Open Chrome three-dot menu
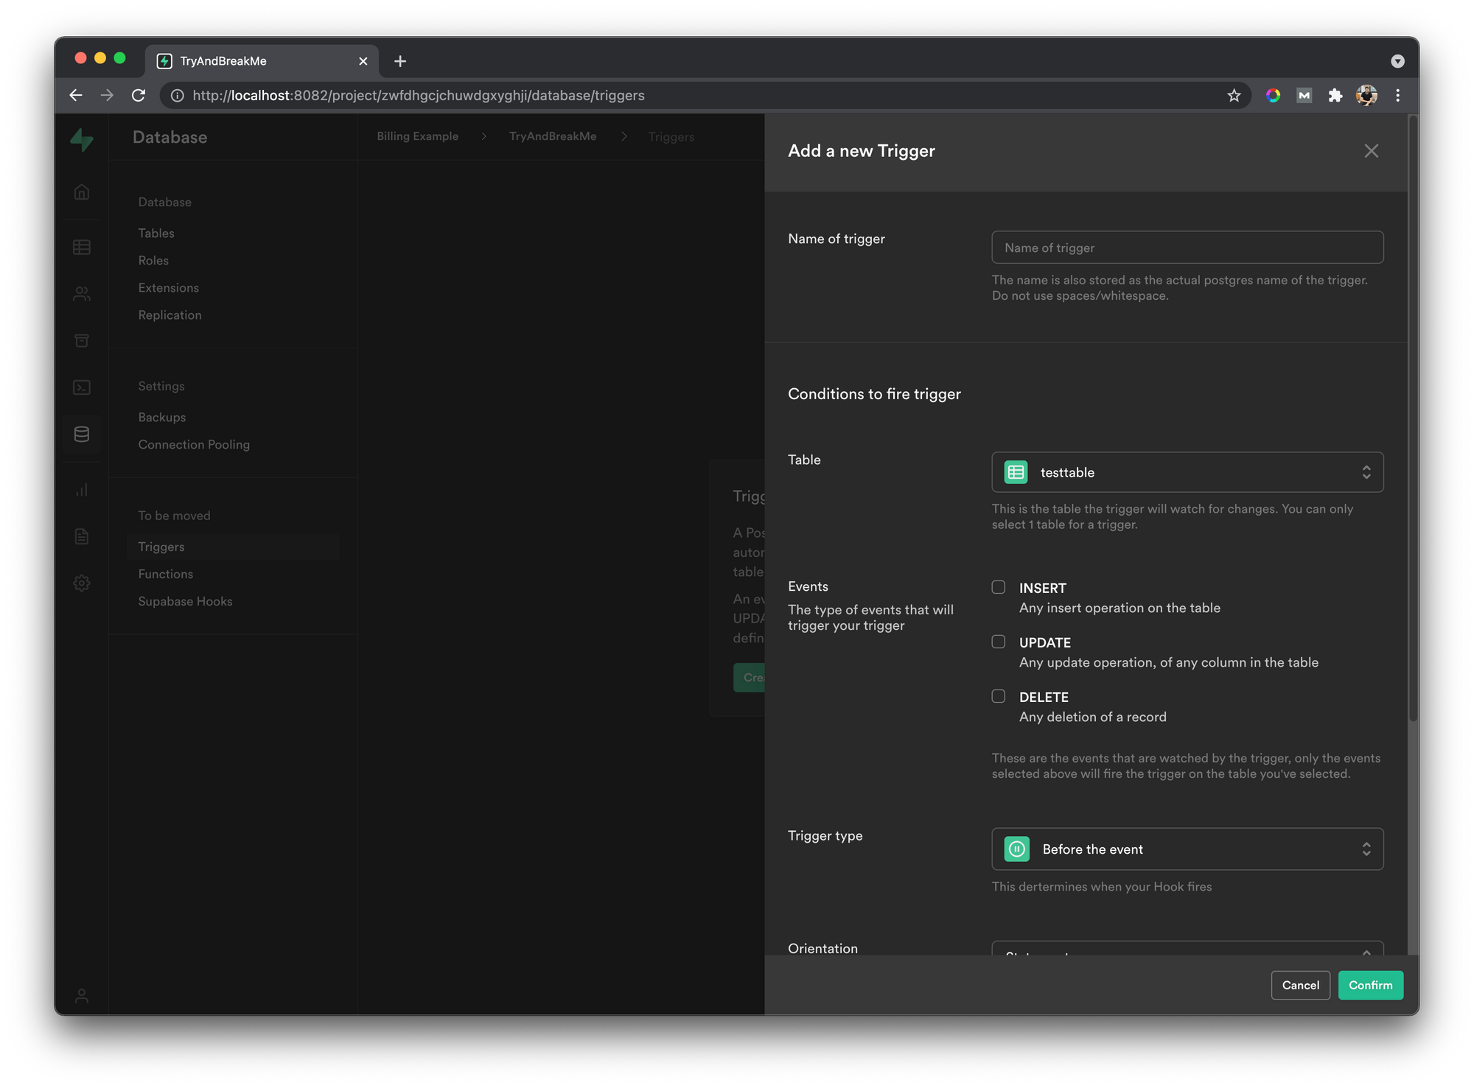This screenshot has width=1474, height=1088. click(1397, 95)
